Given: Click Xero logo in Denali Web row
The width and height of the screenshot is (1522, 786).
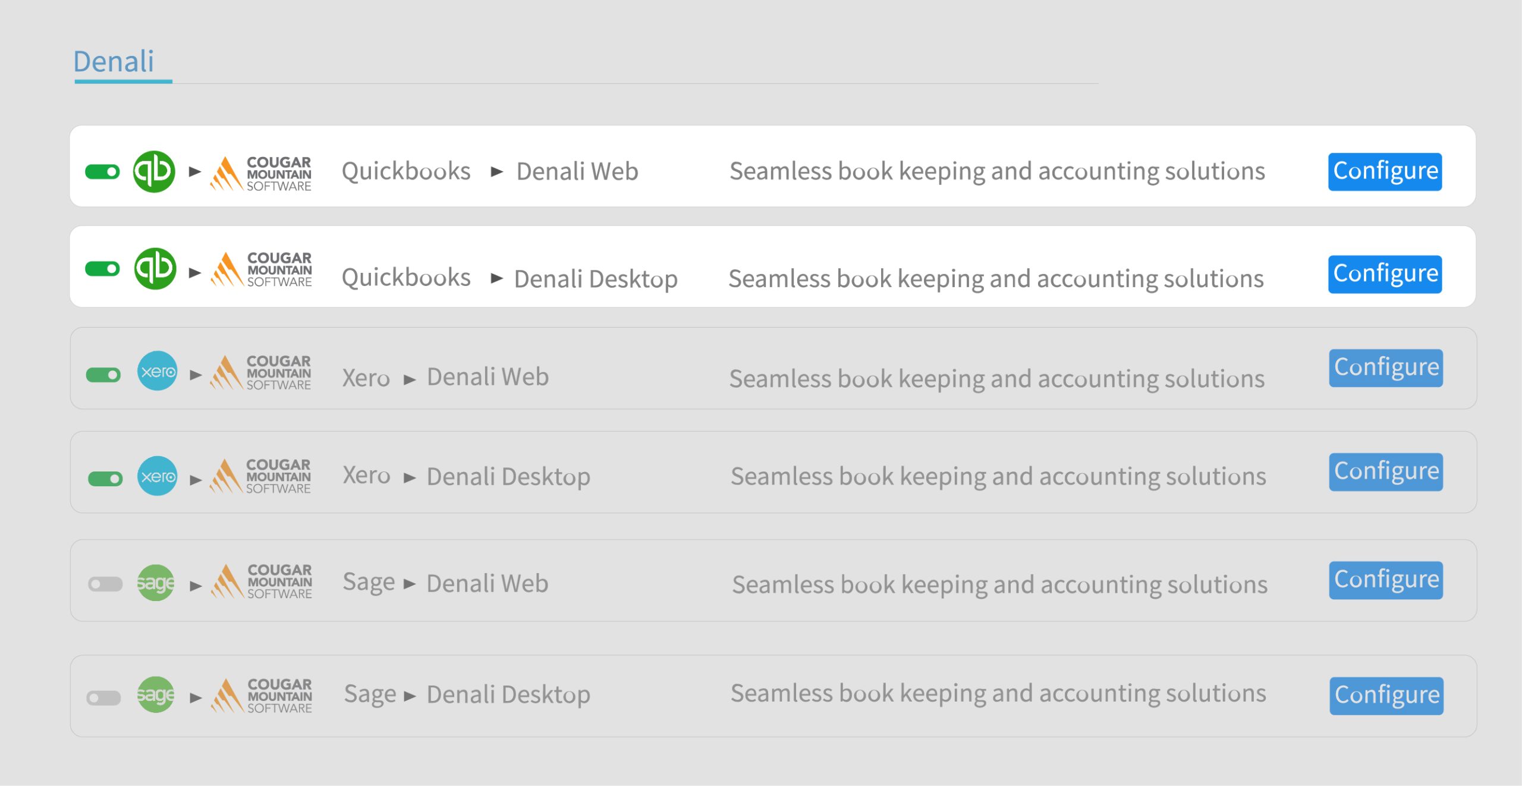Looking at the screenshot, I should point(157,371).
